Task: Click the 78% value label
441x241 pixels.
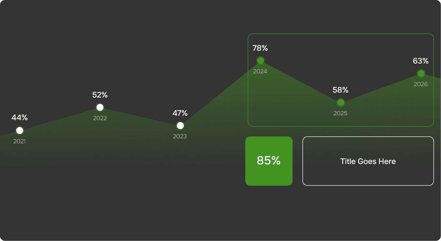Action: pos(260,48)
